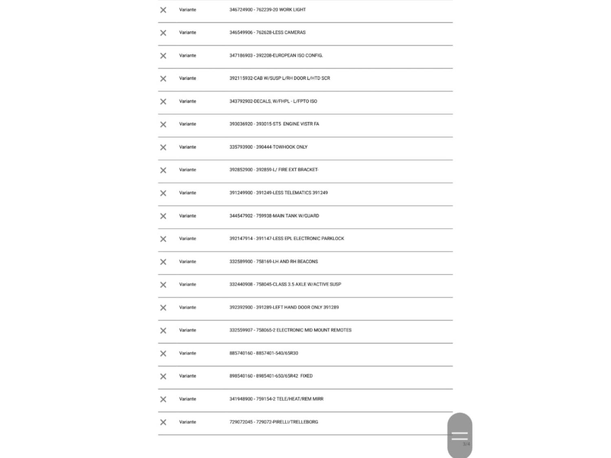Delete the FIRE EXT BRACKET variant

point(163,170)
